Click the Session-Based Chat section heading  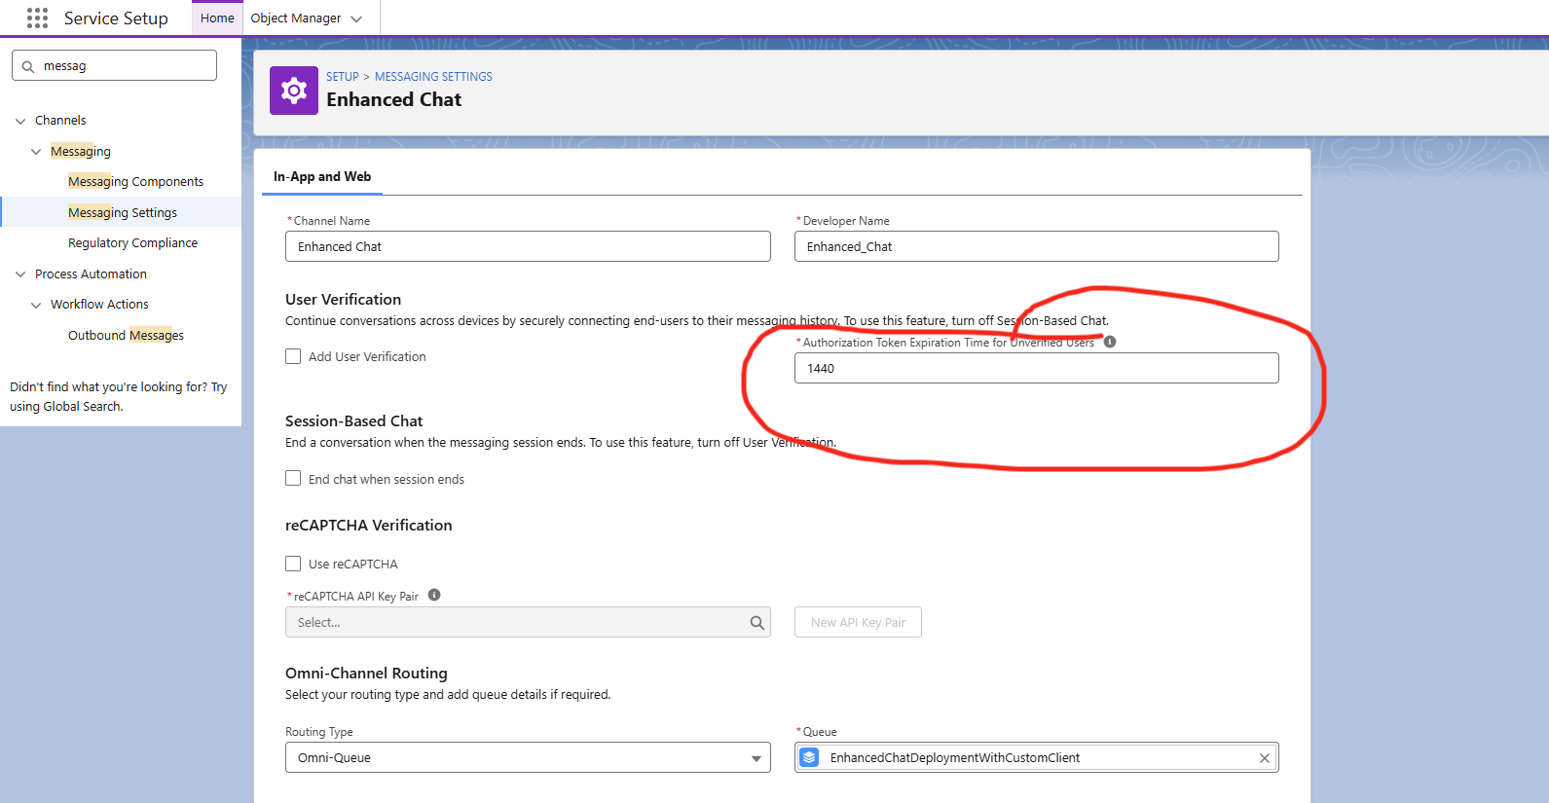pos(354,421)
